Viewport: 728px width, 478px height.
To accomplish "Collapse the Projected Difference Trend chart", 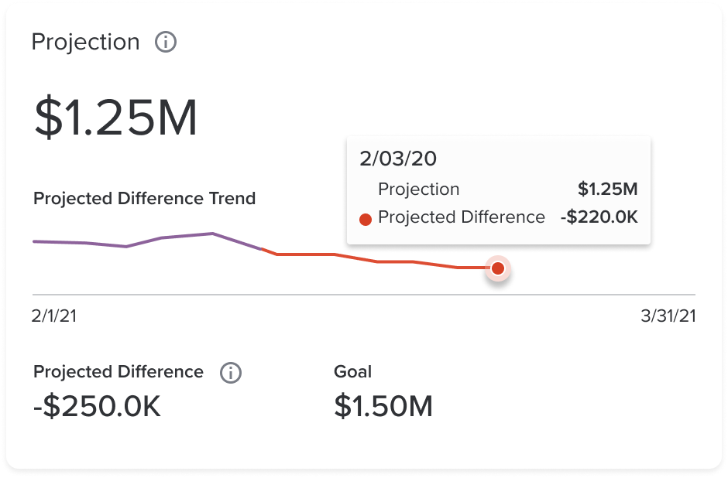I will coord(144,199).
